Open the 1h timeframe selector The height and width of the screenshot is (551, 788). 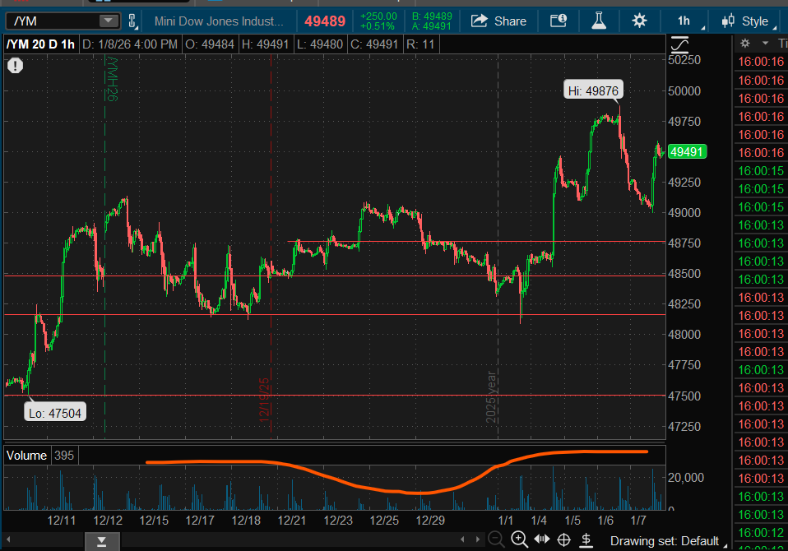(x=684, y=21)
